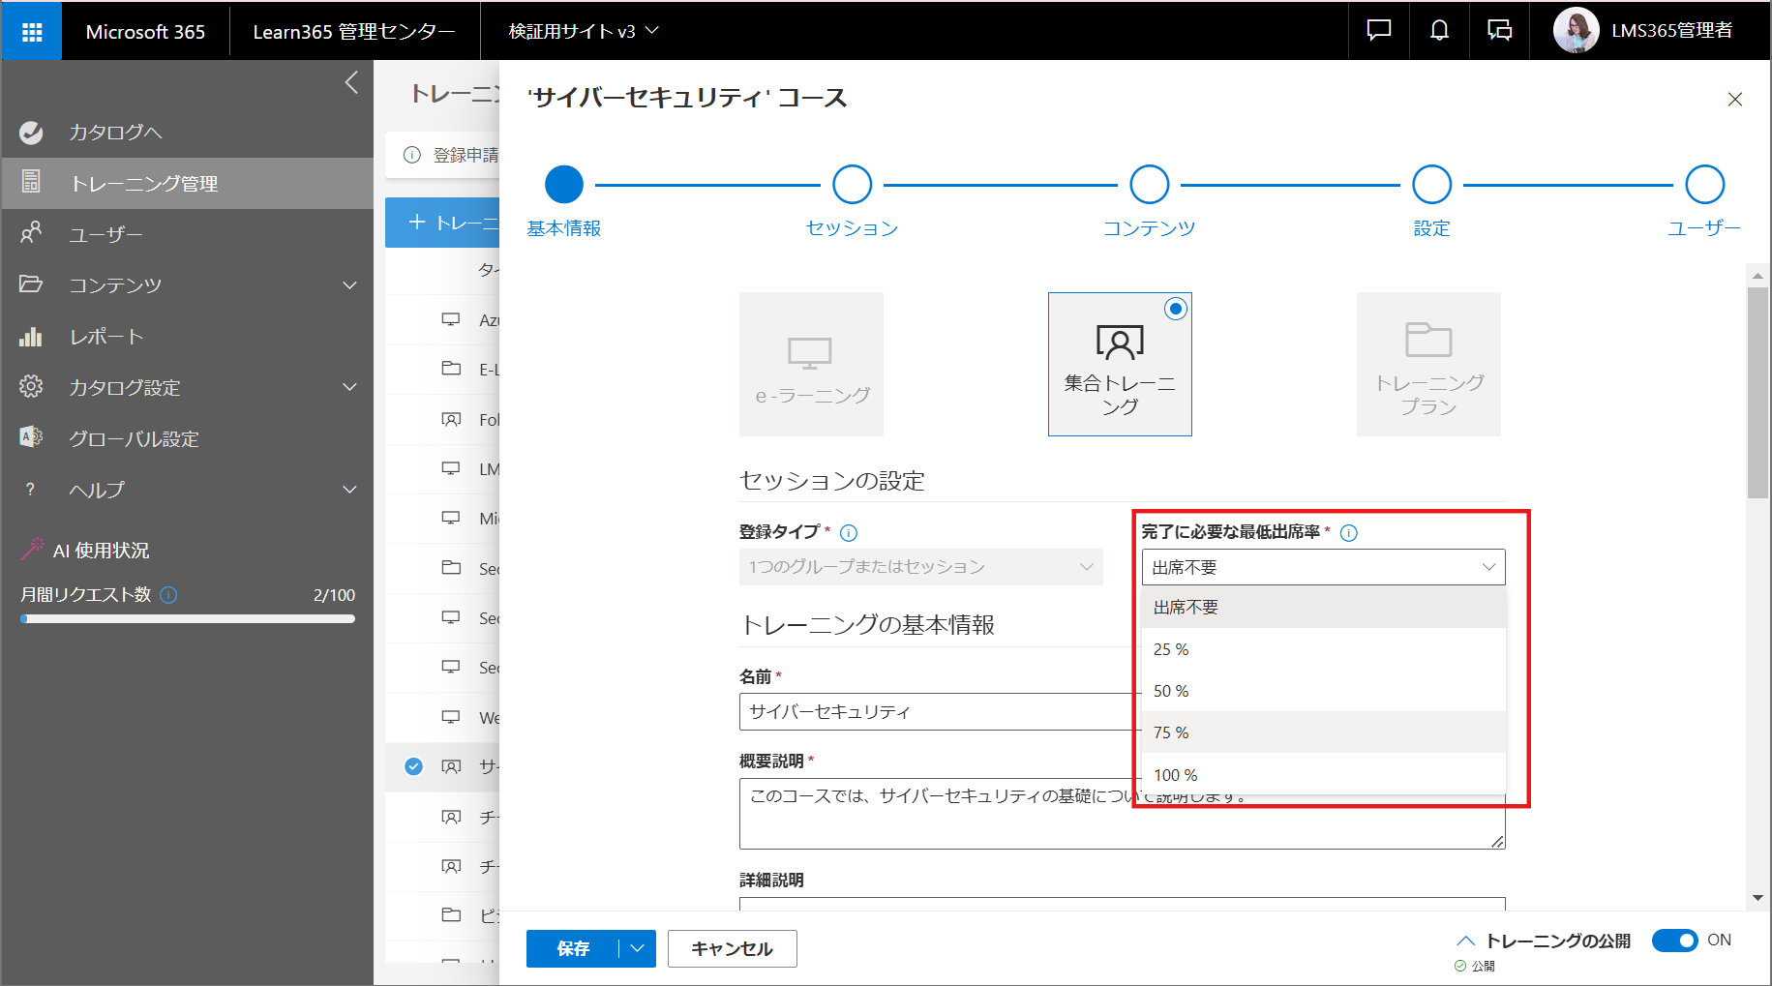This screenshot has width=1772, height=986.
Task: Click info icon beside 月間リクエスト数
Action: (x=168, y=595)
